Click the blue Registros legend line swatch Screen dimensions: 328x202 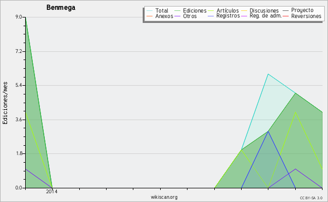211,16
